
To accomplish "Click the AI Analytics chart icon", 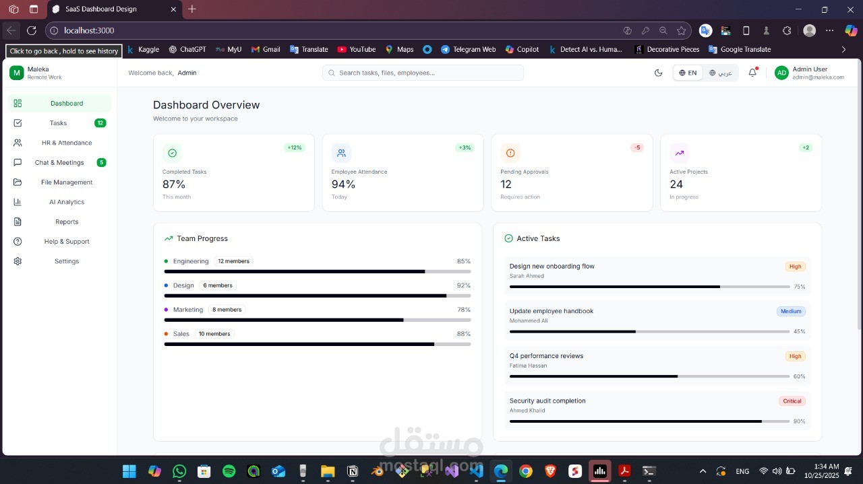I will tap(18, 202).
